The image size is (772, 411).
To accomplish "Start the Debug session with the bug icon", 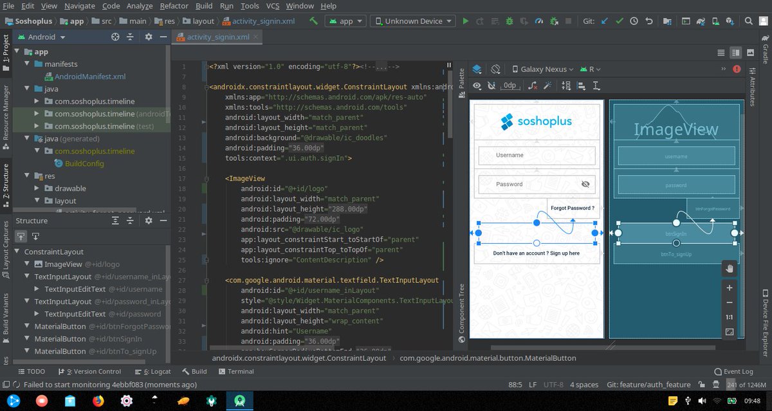I will pos(510,21).
